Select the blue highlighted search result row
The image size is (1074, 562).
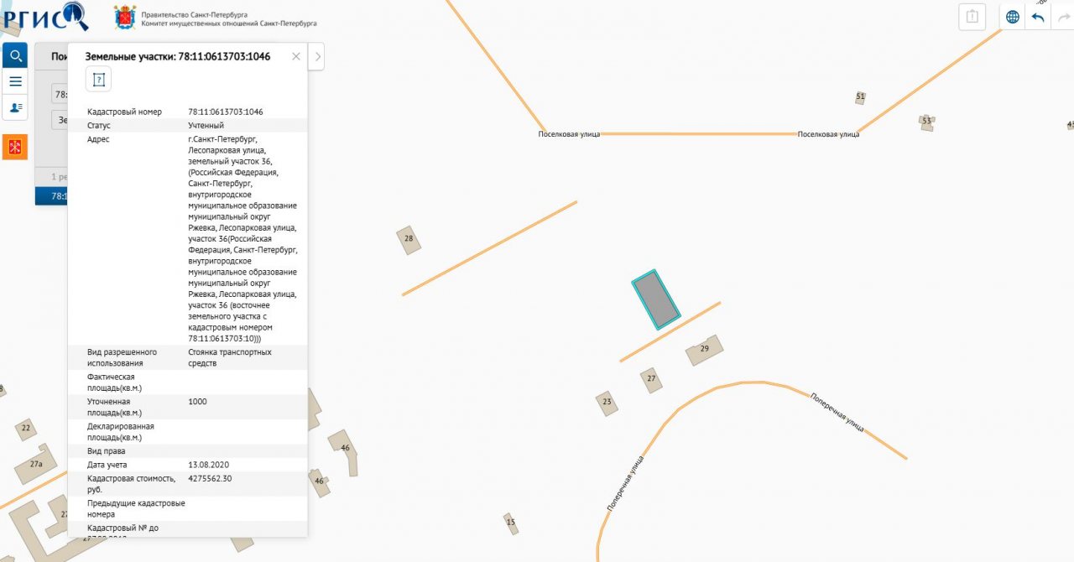coord(50,196)
